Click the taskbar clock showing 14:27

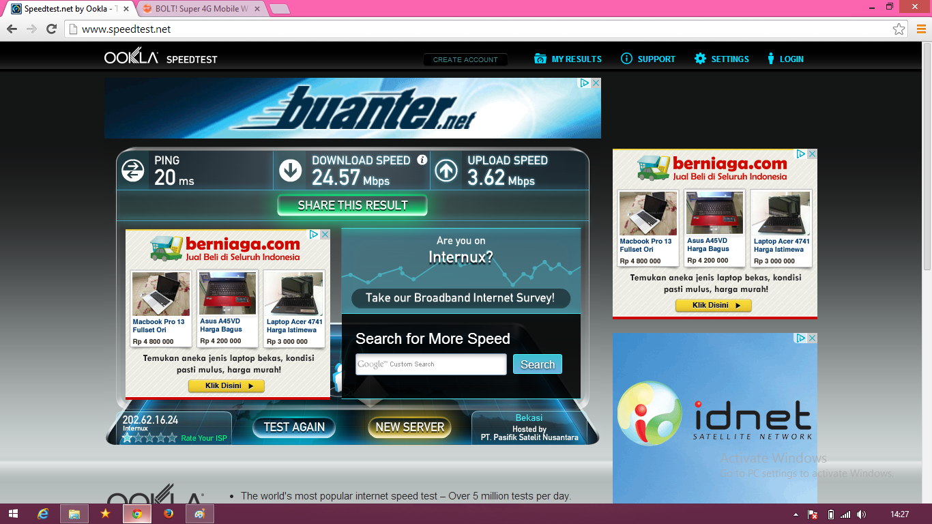pyautogui.click(x=900, y=514)
